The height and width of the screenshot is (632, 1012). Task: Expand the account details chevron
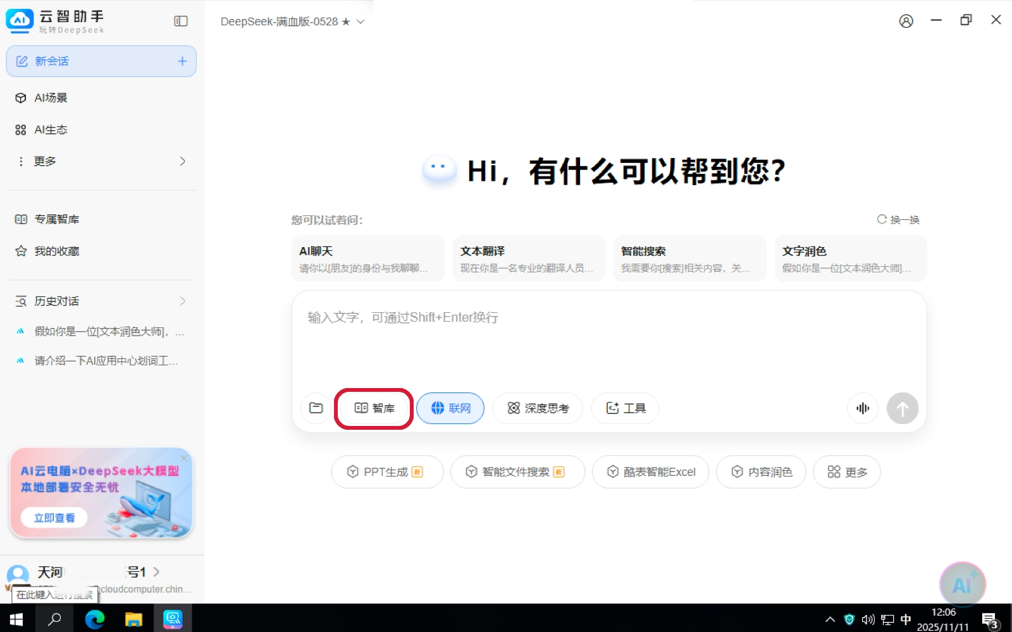click(x=156, y=572)
